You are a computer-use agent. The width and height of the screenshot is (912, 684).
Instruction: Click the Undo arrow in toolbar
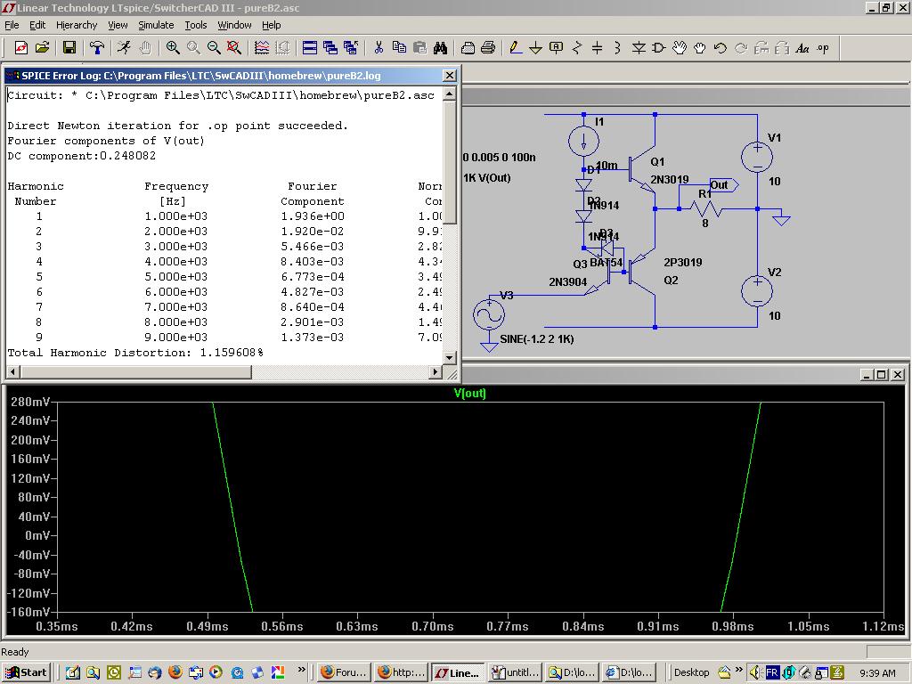pos(721,48)
